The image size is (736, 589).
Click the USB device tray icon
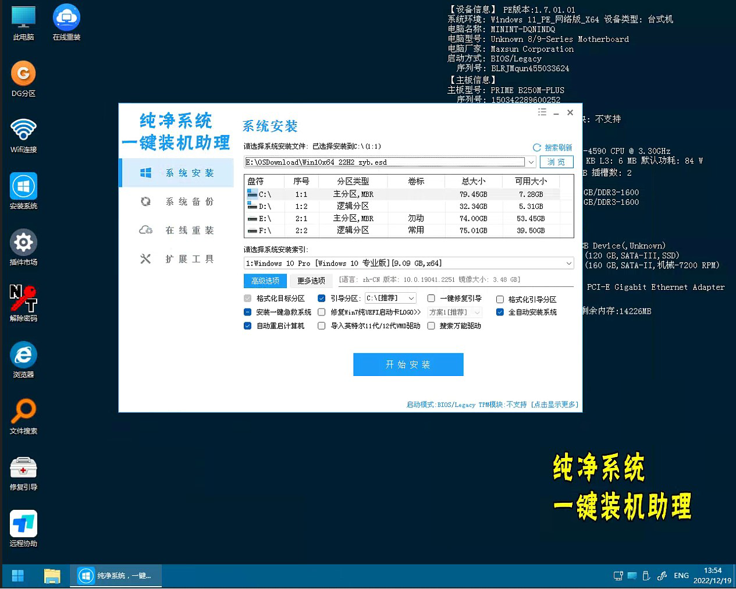646,576
